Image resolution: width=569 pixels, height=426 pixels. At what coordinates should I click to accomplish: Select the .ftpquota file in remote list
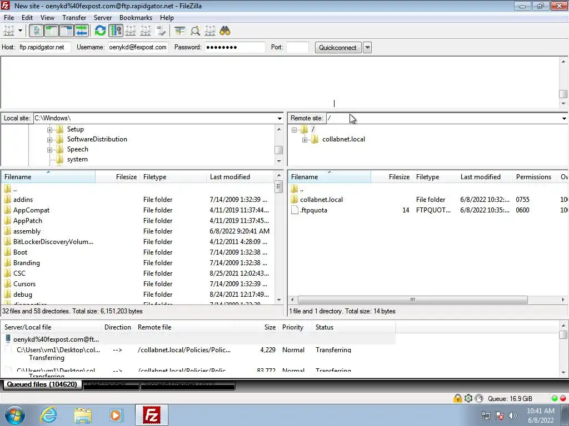click(x=428, y=210)
